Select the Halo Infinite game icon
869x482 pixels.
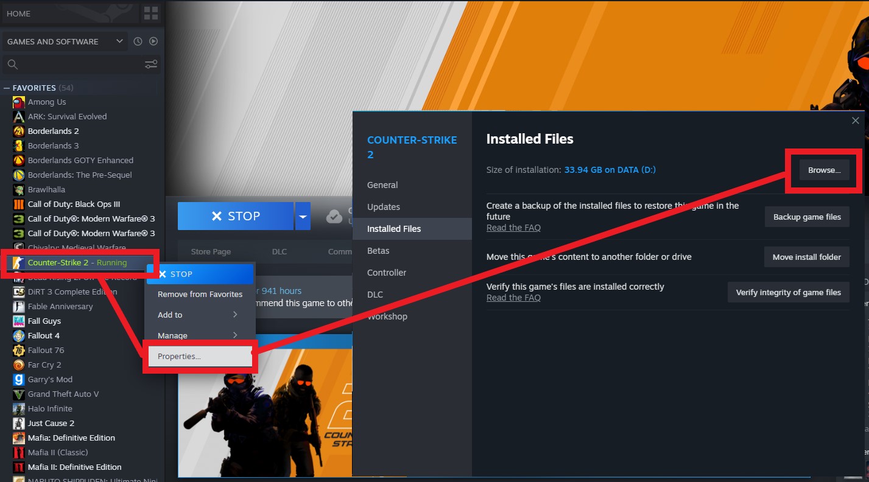click(x=18, y=409)
